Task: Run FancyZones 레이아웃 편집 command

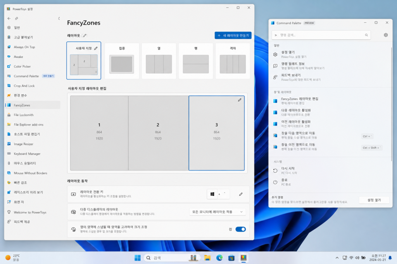Action: 330,101
